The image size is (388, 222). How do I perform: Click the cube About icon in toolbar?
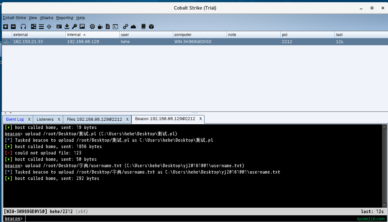click(151, 27)
